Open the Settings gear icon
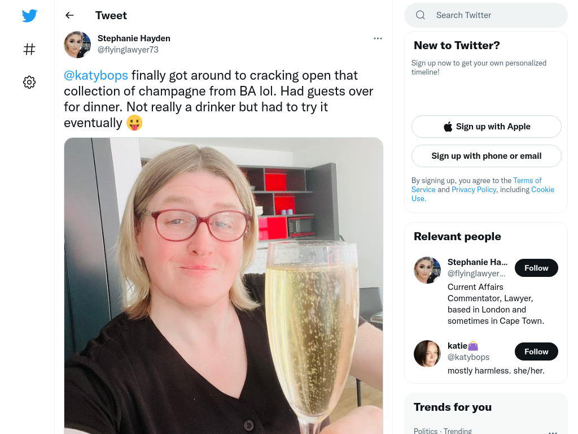The width and height of the screenshot is (578, 434). [29, 82]
